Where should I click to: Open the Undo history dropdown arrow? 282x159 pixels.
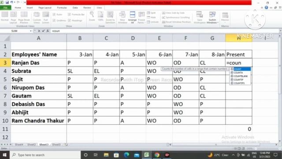point(15,2)
